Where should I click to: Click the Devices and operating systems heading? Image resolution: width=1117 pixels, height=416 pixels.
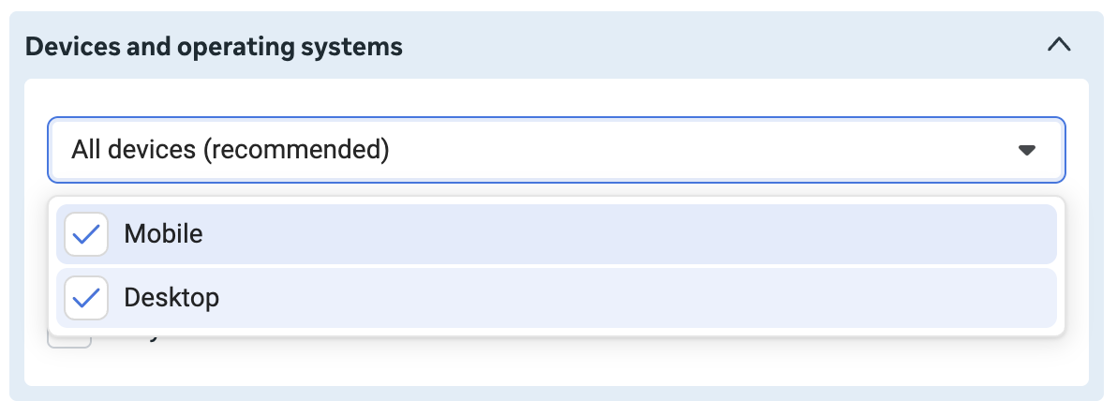tap(214, 47)
